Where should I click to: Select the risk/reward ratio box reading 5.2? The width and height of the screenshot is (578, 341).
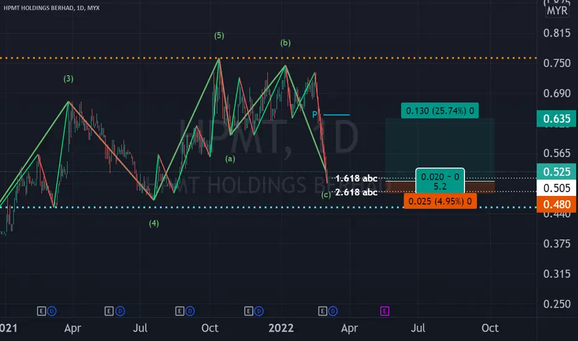(440, 181)
